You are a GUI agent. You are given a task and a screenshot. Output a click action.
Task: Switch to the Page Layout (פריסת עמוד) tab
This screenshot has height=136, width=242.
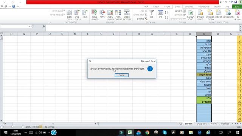(204, 6)
